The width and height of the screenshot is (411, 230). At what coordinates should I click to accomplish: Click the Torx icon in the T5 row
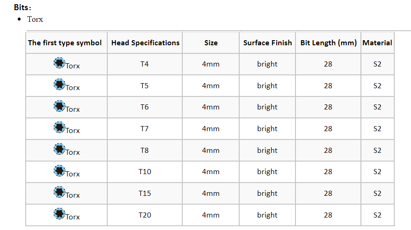59,84
